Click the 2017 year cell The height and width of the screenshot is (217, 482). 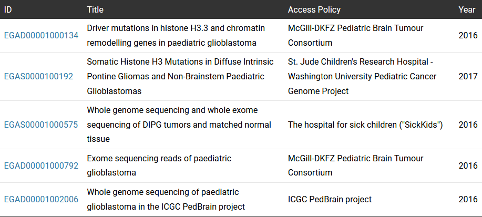[x=467, y=76]
